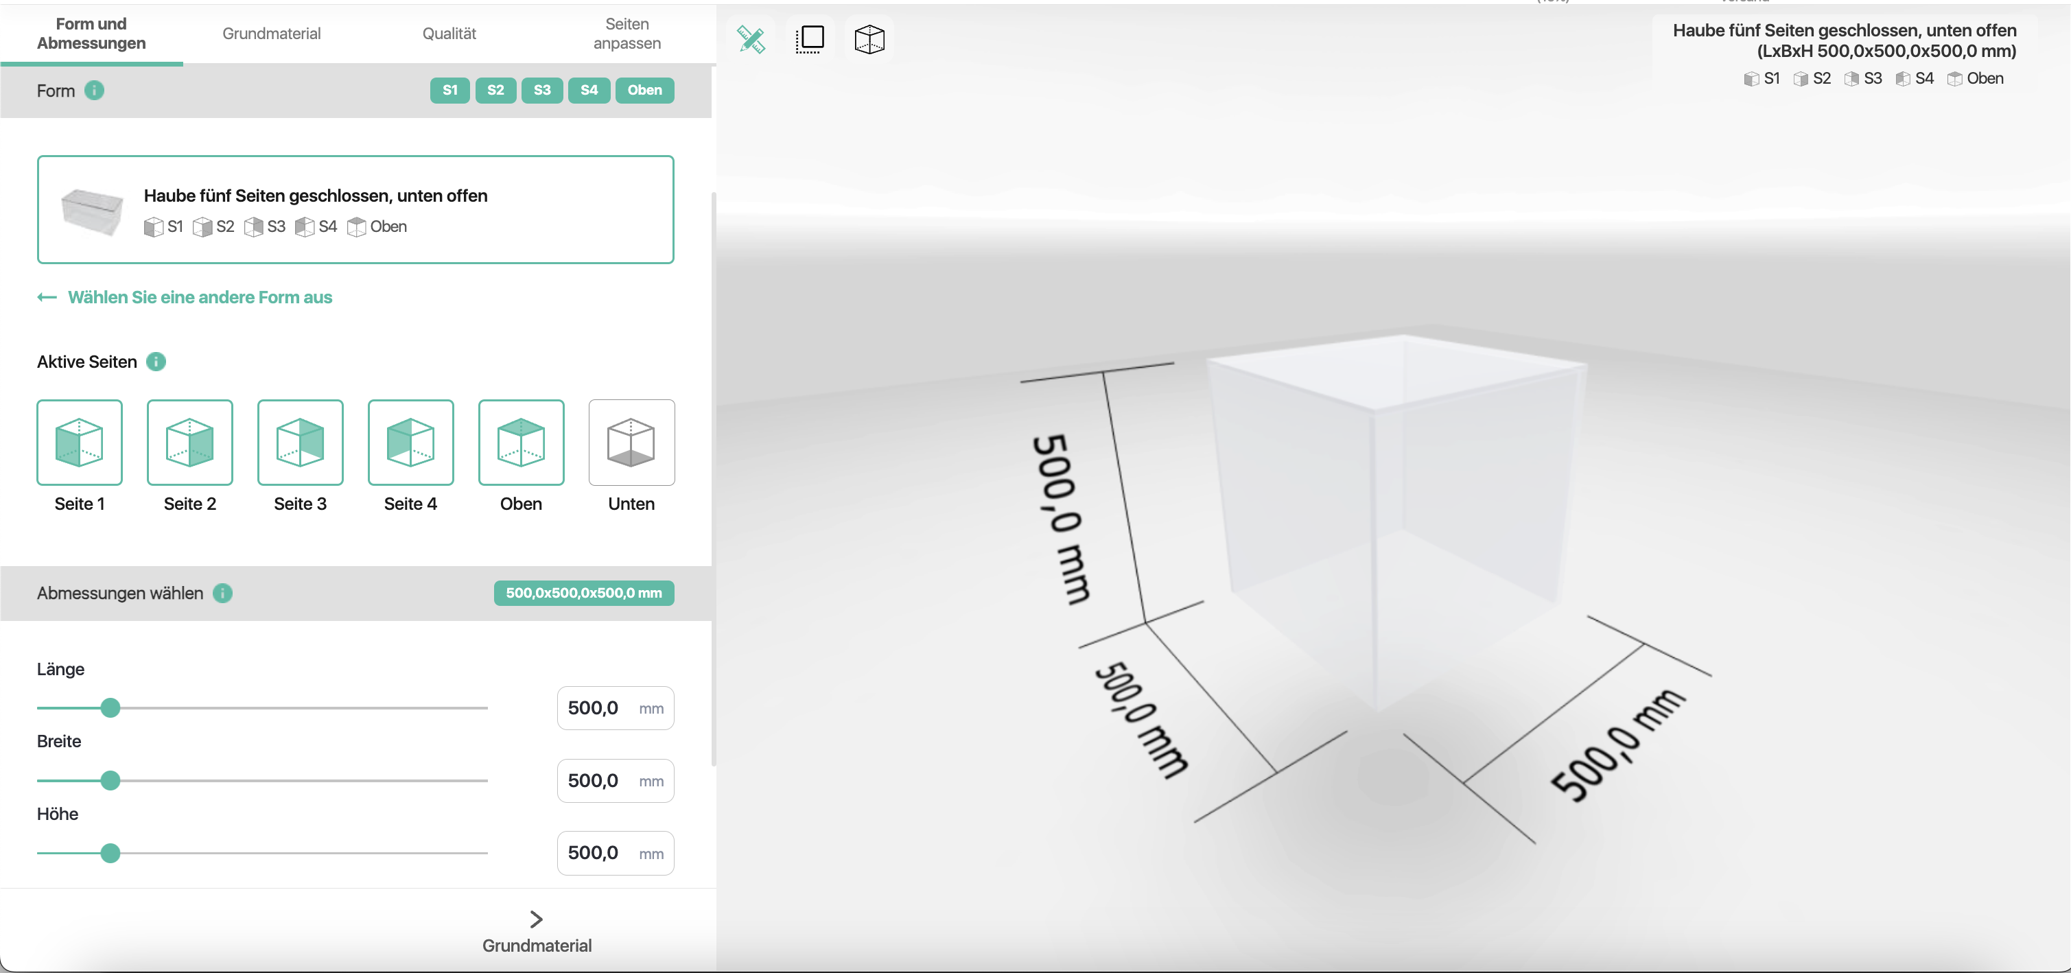The image size is (2071, 973).
Task: Open the Grundmaterial tab
Action: pos(271,34)
